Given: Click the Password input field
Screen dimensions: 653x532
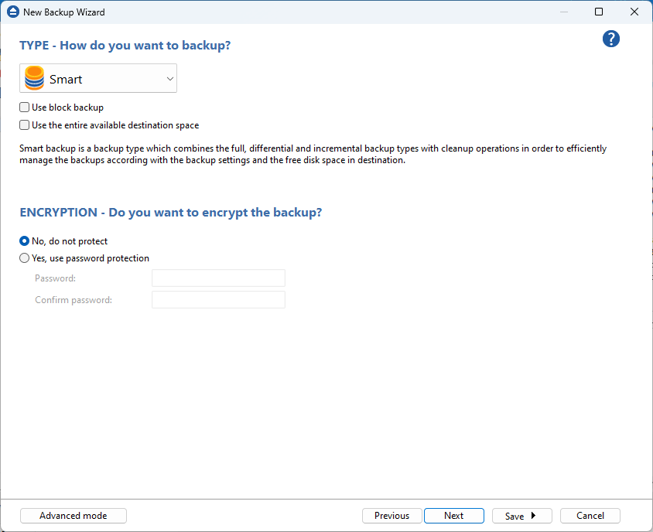Looking at the screenshot, I should tap(218, 278).
